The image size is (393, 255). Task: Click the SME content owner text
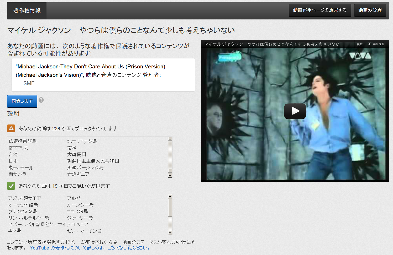(x=29, y=83)
